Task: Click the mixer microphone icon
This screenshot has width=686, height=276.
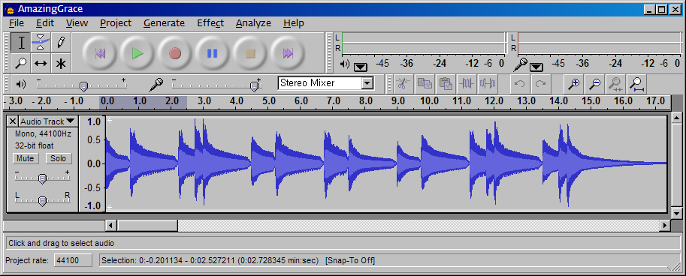Action: [x=156, y=84]
